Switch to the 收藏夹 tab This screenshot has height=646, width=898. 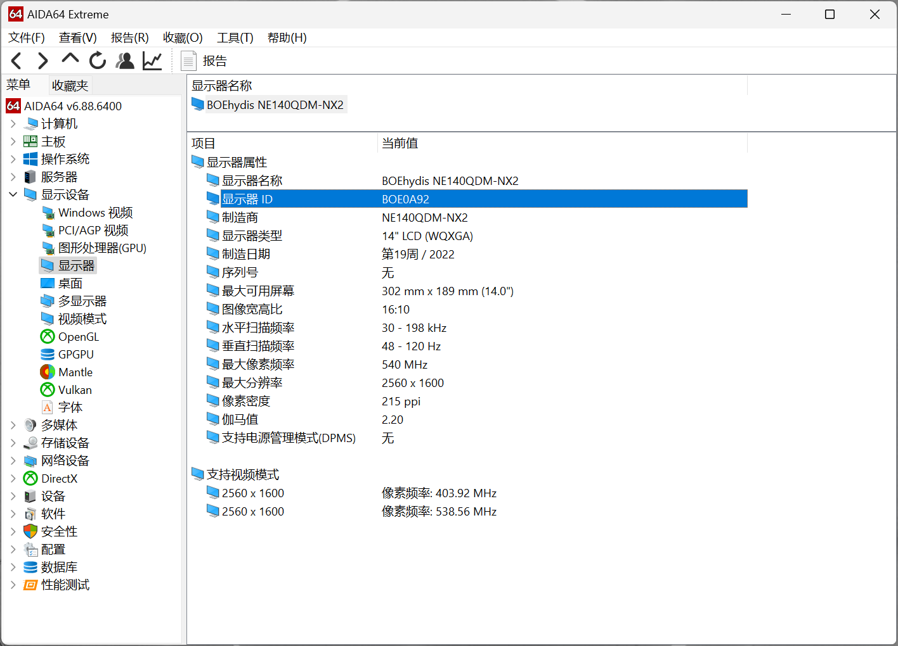(70, 85)
